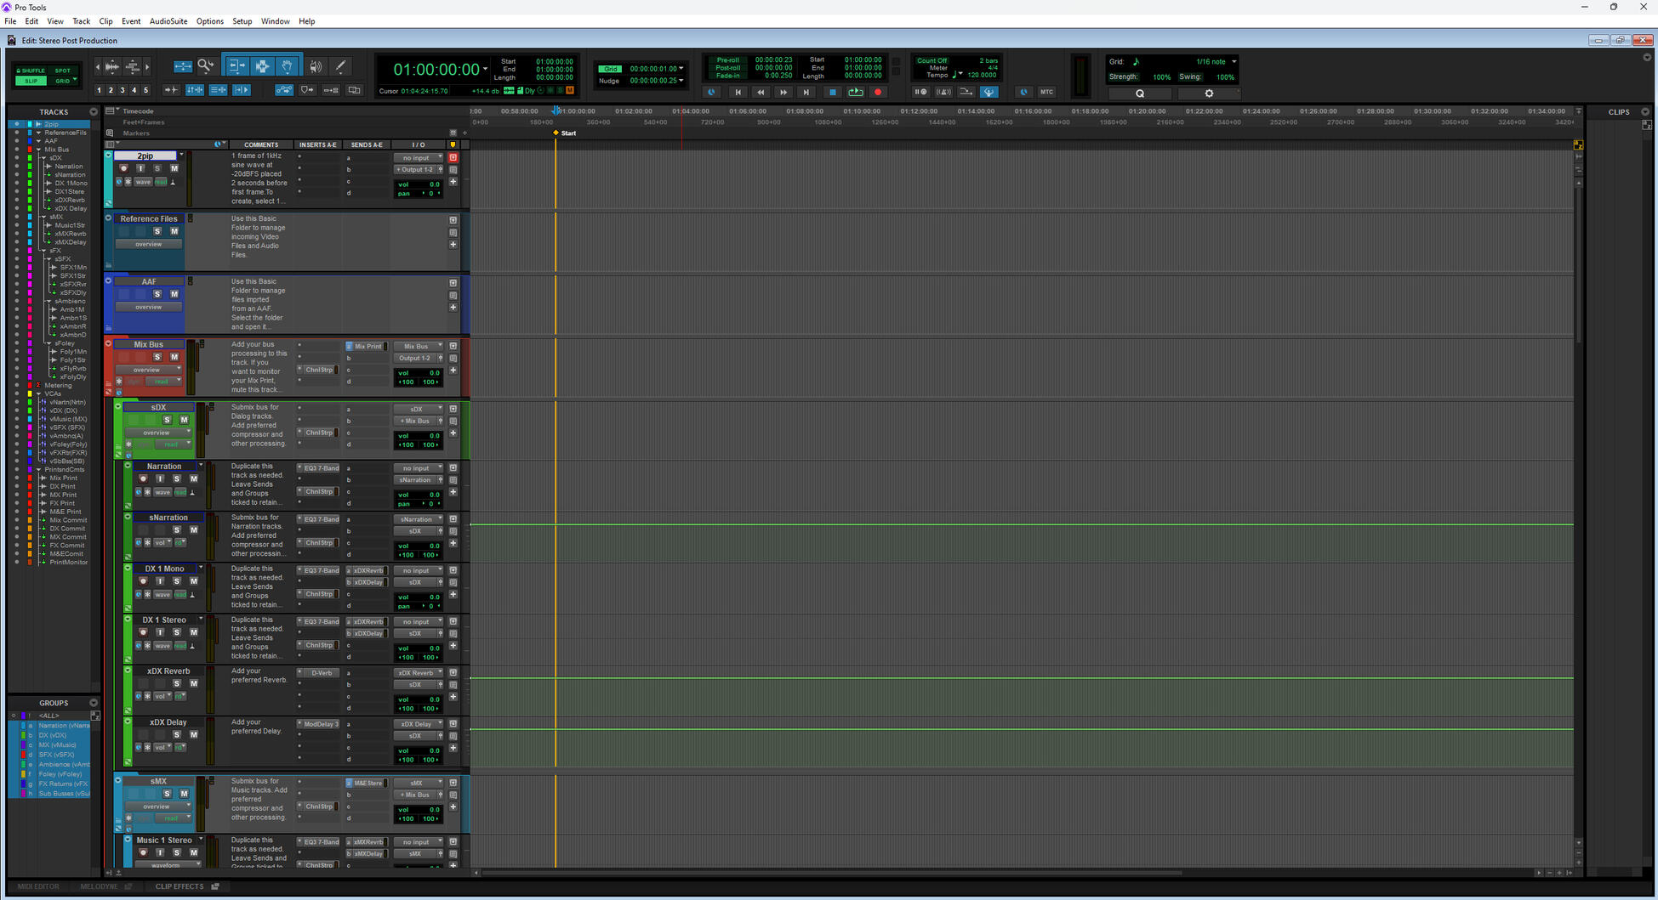This screenshot has height=900, width=1658.
Task: Select the Zoomer tool
Action: click(205, 66)
